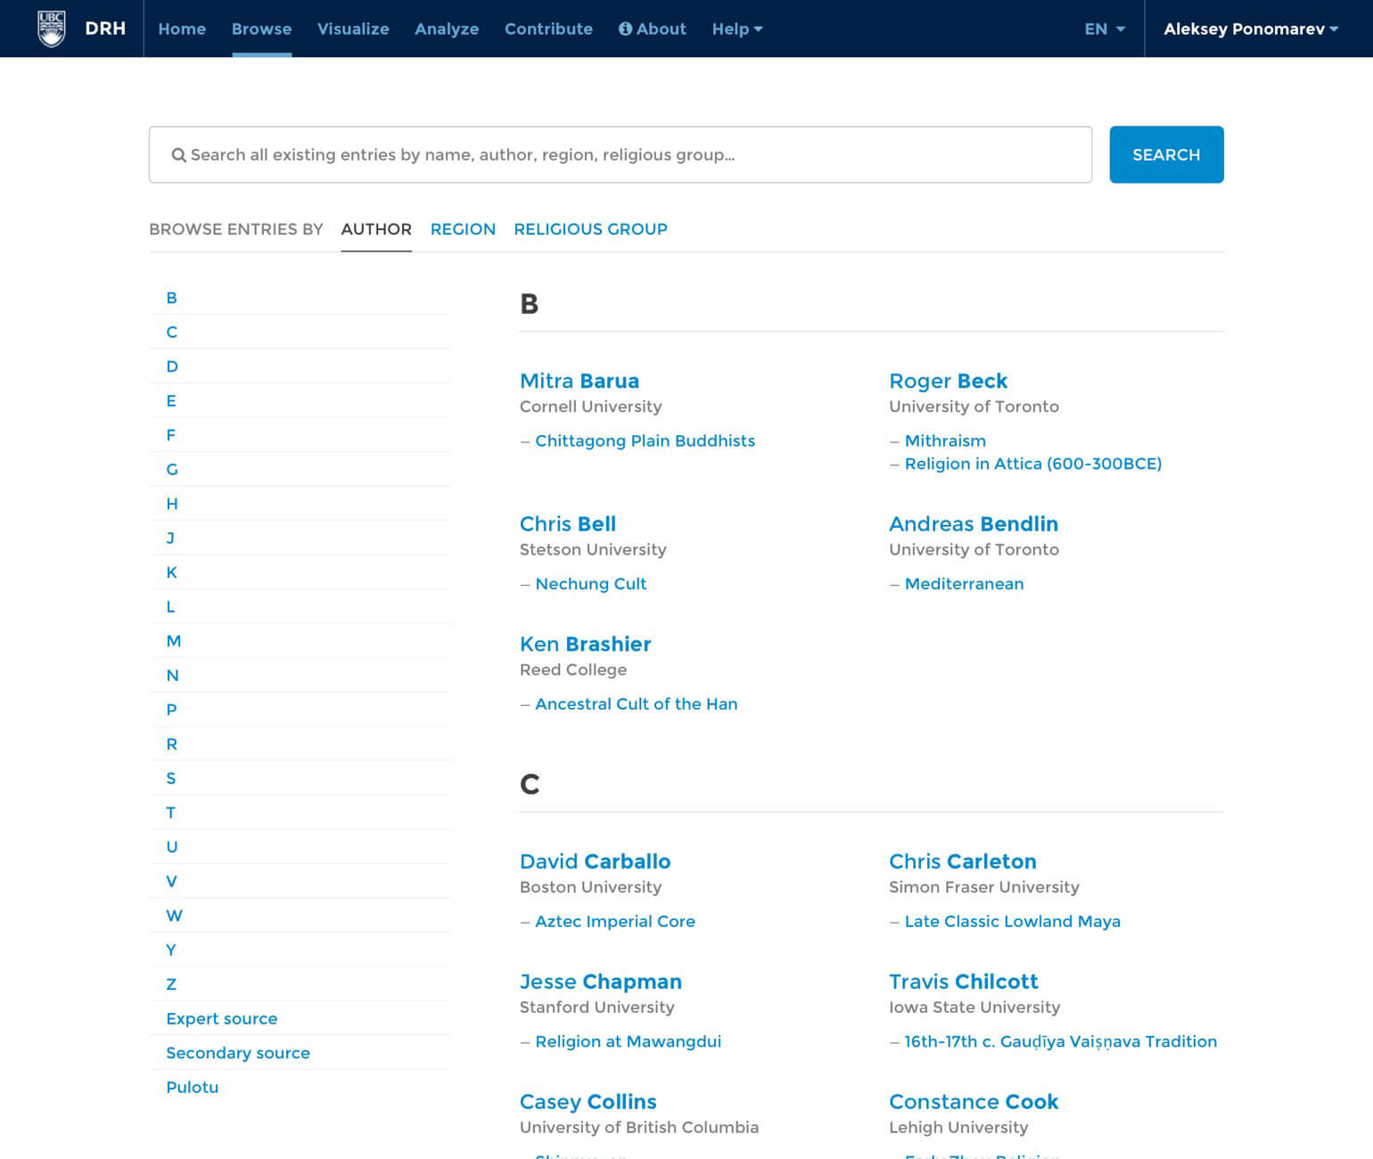Click the UBC crest logo
The height and width of the screenshot is (1159, 1373).
coord(51,28)
